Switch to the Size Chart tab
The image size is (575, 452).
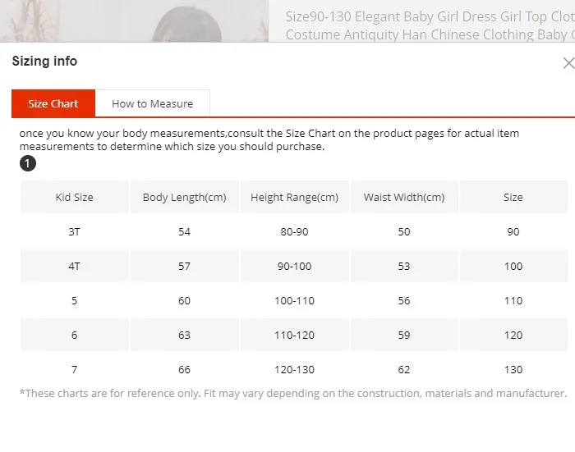coord(53,103)
